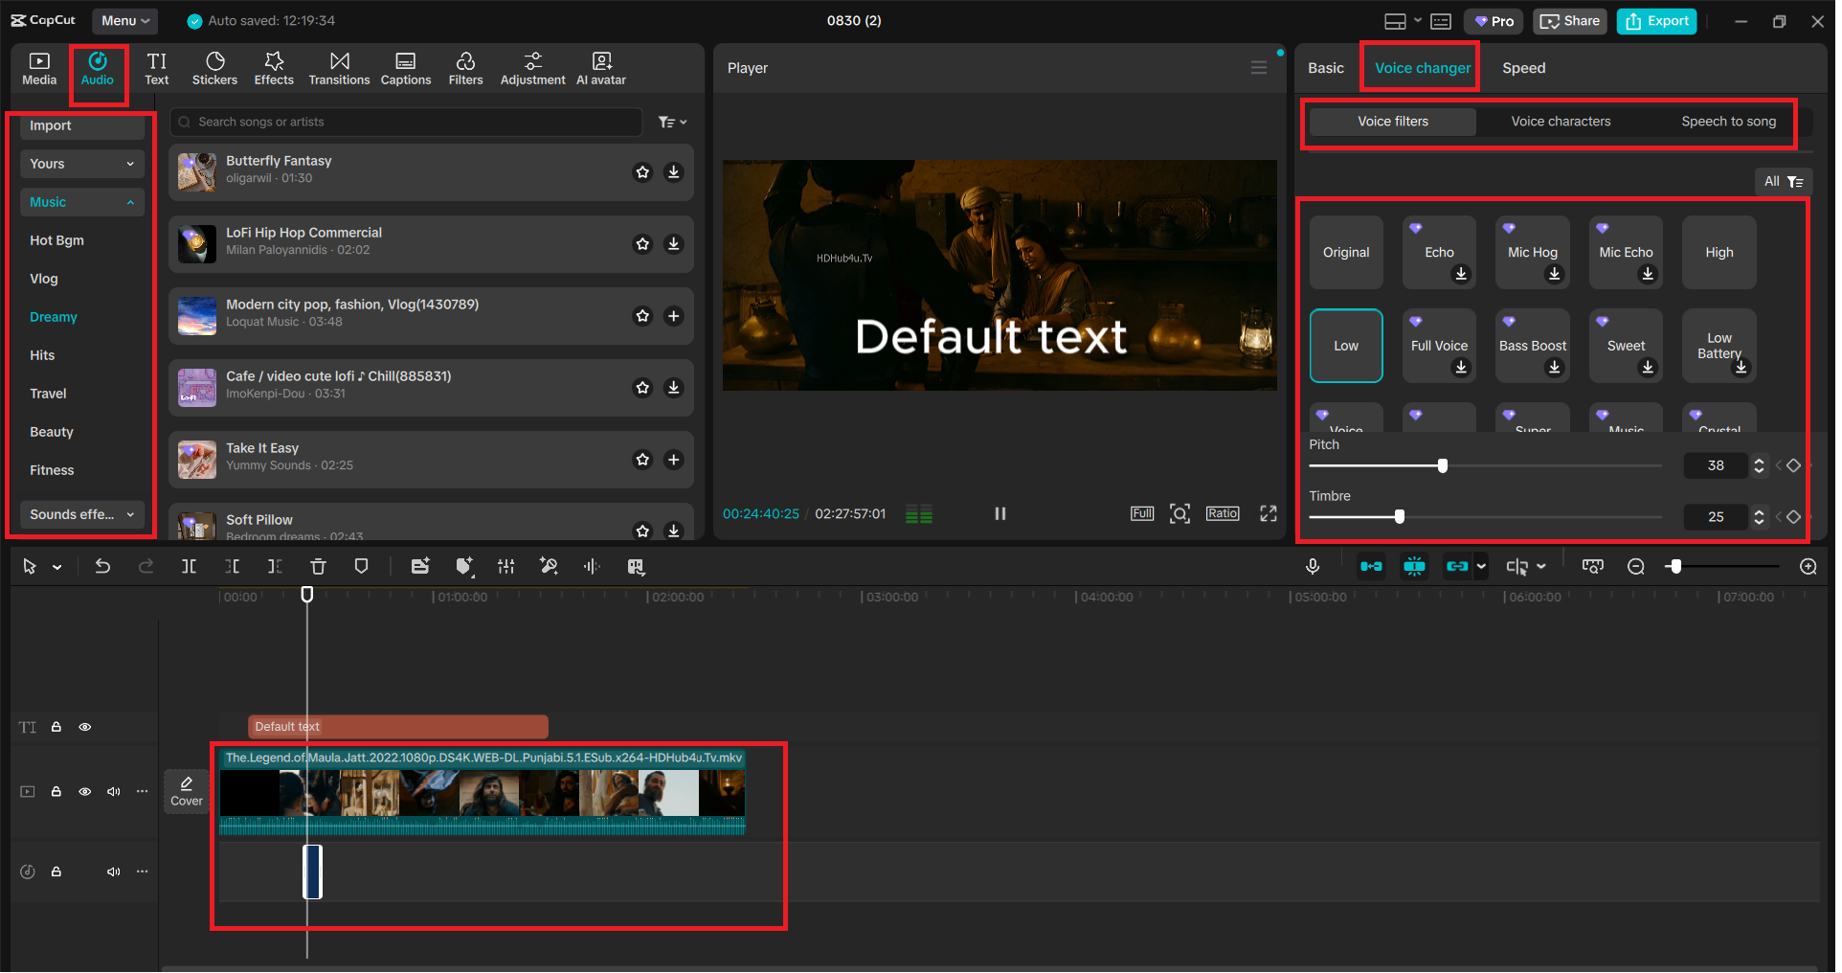Click the Share button
The image size is (1842, 973).
point(1569,21)
